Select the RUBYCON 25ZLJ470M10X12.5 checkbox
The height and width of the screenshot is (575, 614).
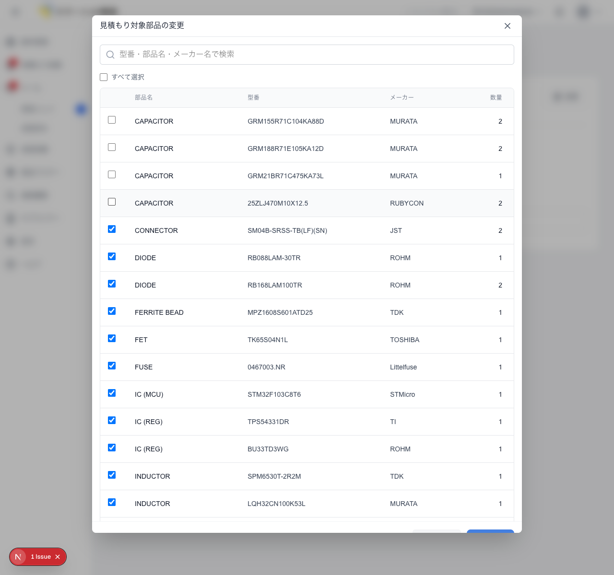112,202
